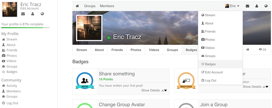Screen dimensions: 272x108
Task: Click Log Out in left sidebar
Action: click(x=10, y=103)
